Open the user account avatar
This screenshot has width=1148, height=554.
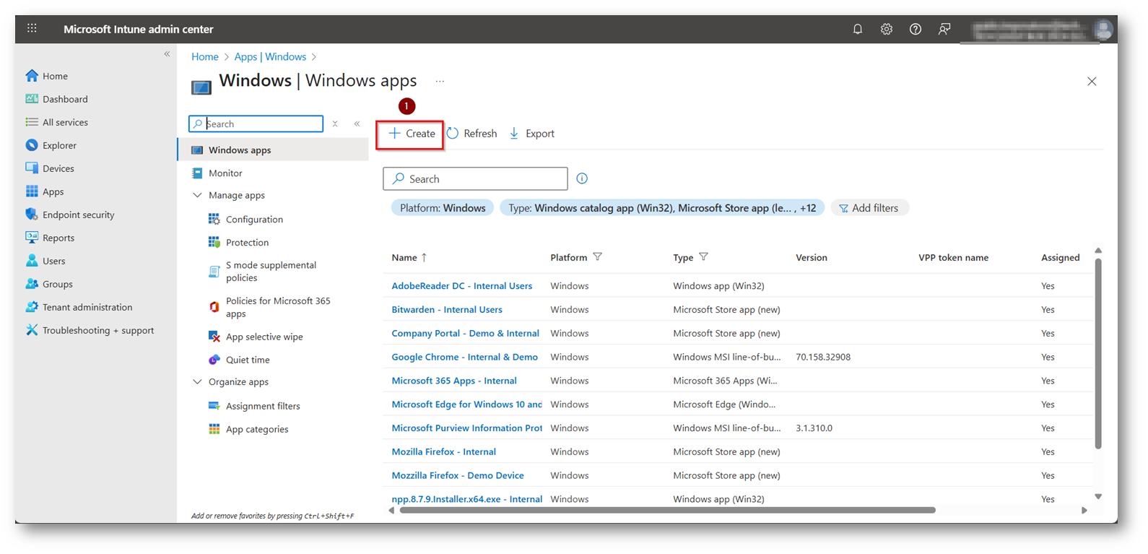point(1103,30)
